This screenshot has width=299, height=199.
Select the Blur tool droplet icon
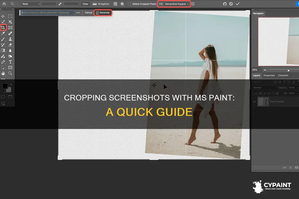tap(10, 50)
